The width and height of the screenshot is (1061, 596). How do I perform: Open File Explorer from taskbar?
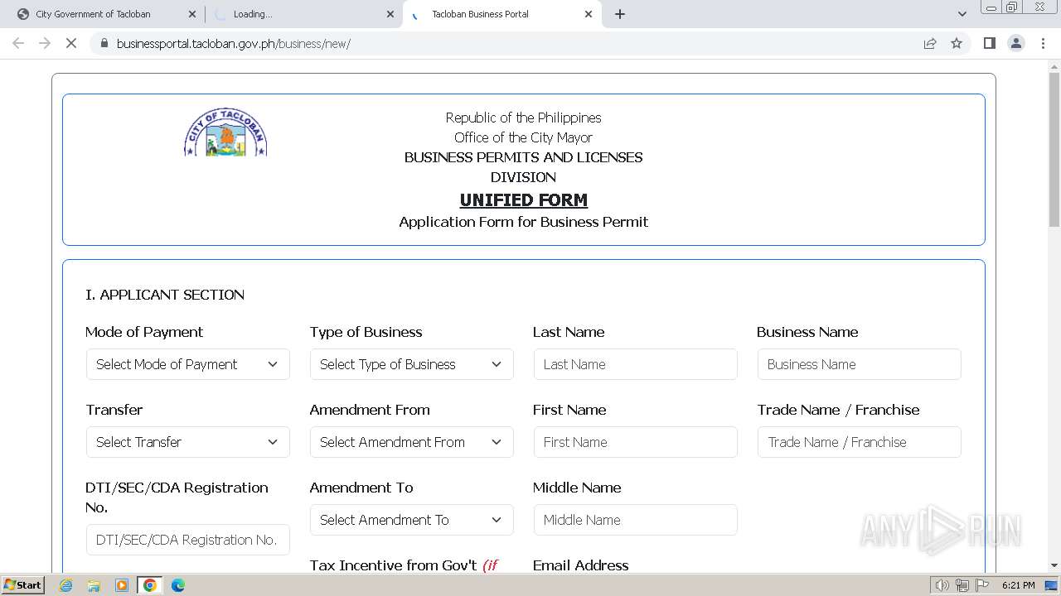tap(94, 585)
